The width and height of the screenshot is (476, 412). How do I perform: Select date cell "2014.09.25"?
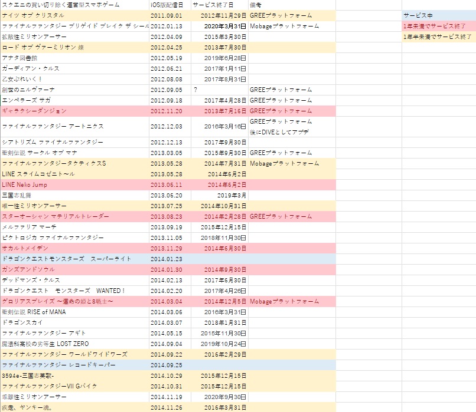click(170, 365)
